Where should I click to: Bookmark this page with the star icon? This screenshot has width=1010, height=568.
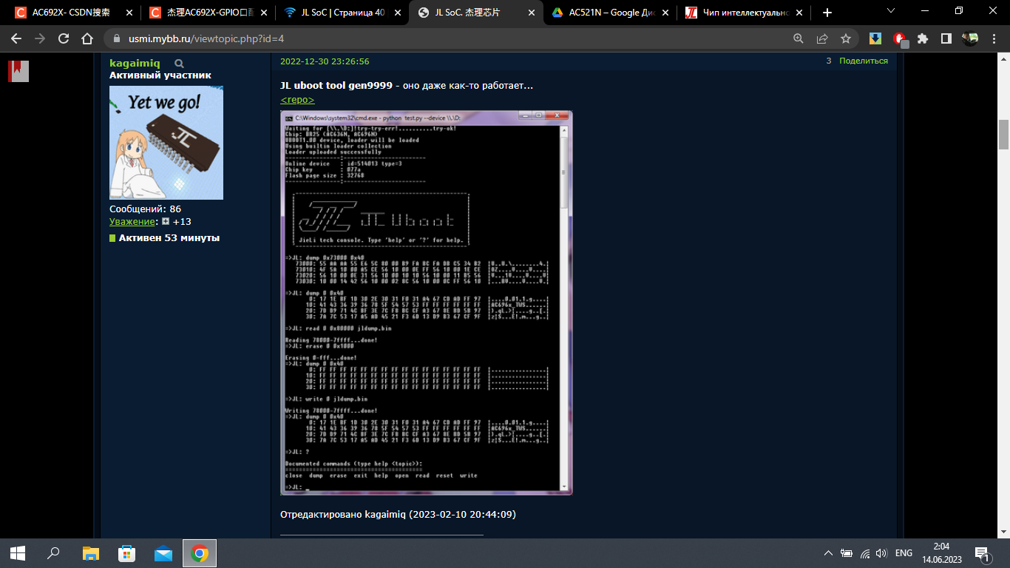pos(846,39)
